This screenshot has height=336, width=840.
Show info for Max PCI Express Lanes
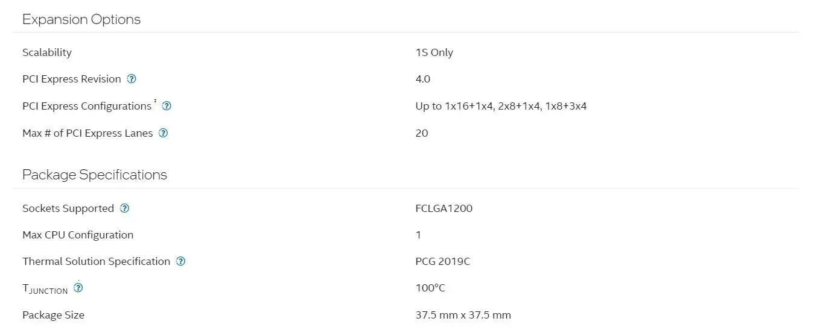pos(163,133)
